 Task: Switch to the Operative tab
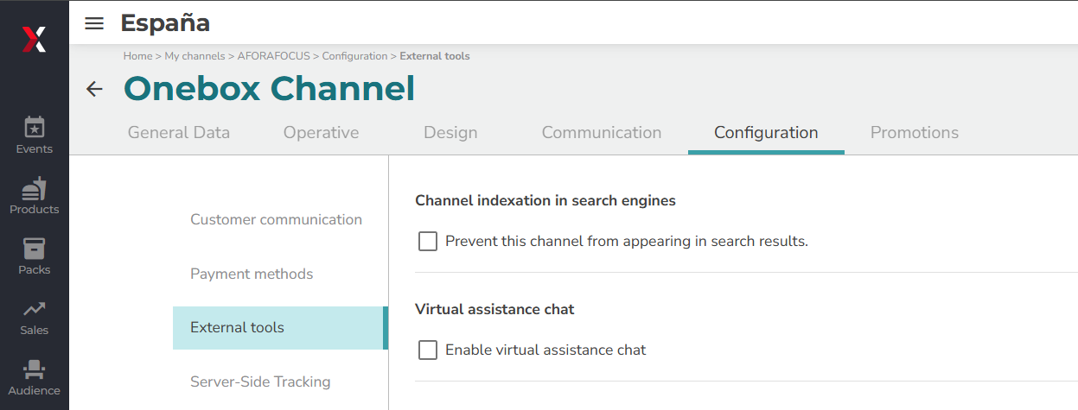click(x=322, y=133)
